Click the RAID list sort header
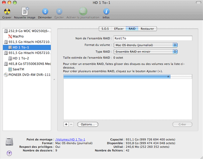This screenshot has height=159, width=203. [x=117, y=77]
